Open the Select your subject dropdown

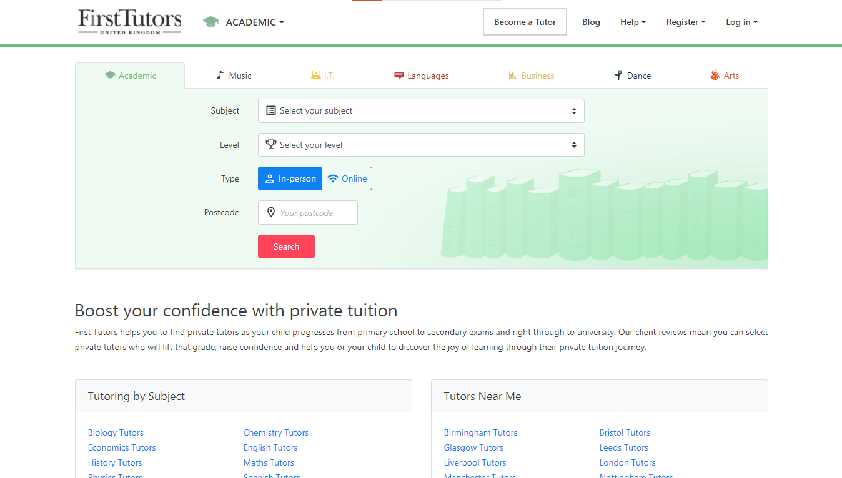[421, 110]
